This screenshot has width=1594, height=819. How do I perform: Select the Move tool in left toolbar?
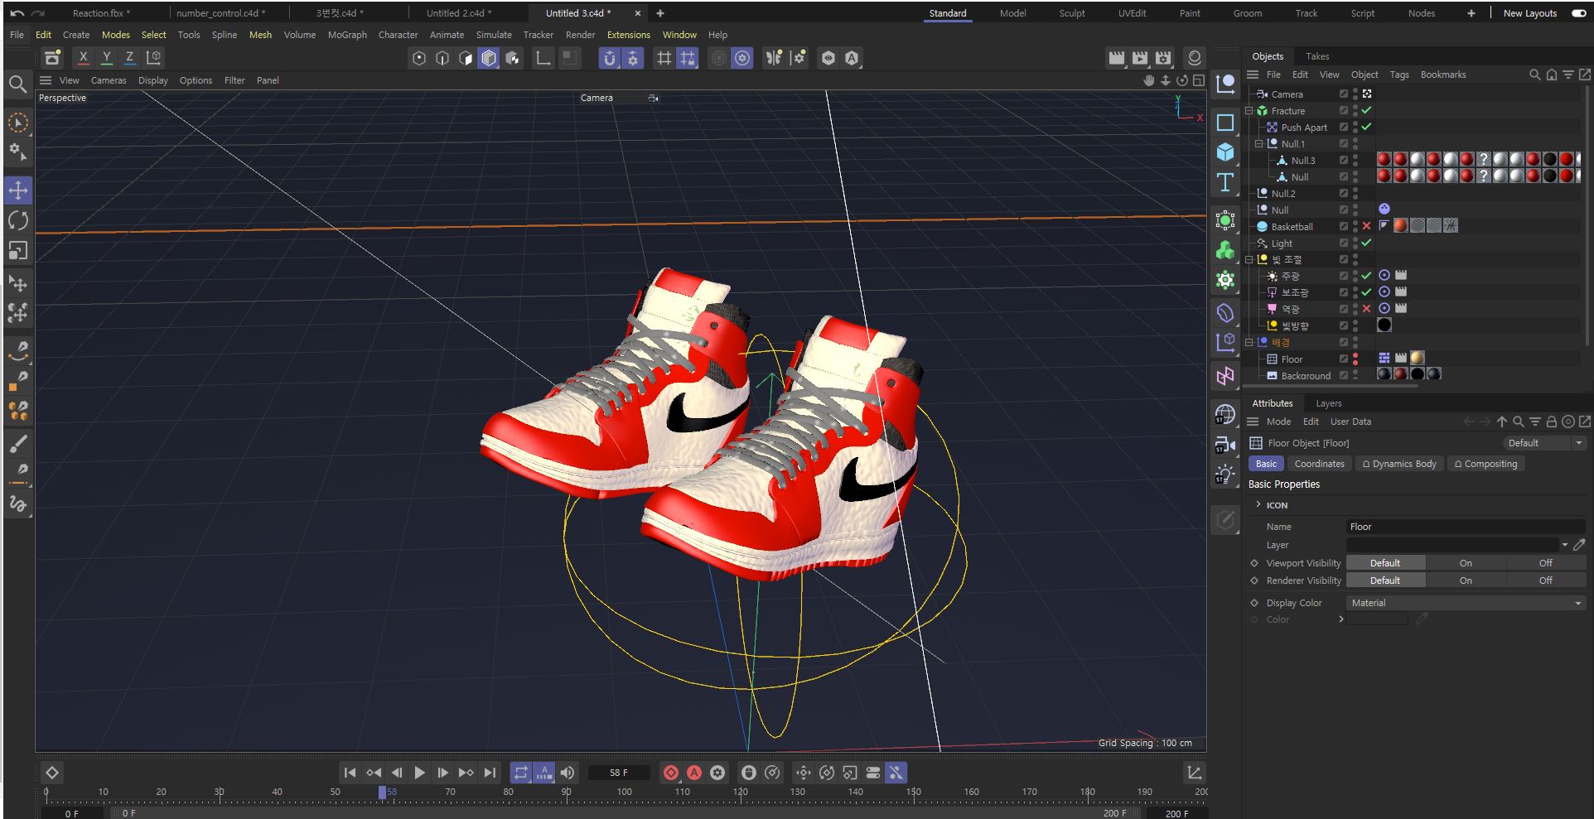pyautogui.click(x=18, y=190)
